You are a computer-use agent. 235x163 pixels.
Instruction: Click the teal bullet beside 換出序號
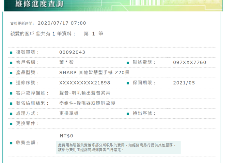click(128, 114)
